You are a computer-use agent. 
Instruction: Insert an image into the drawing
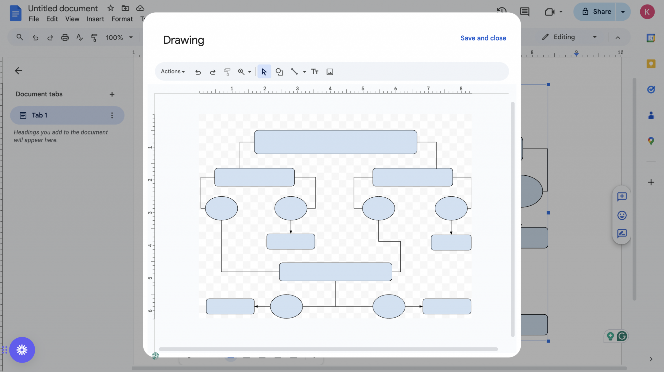click(330, 72)
